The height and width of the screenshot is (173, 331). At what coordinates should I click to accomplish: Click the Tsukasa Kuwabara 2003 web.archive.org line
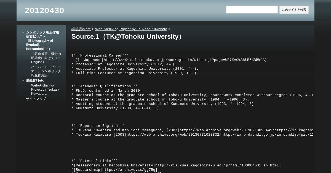click(193, 135)
